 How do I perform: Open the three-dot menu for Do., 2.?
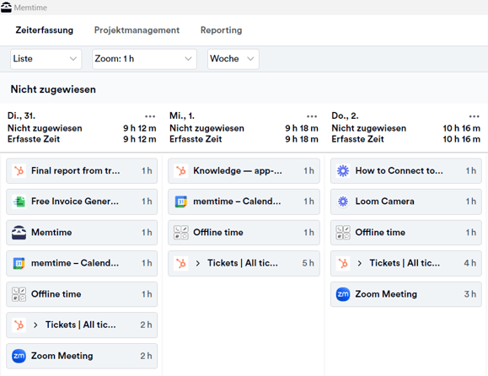(x=475, y=116)
